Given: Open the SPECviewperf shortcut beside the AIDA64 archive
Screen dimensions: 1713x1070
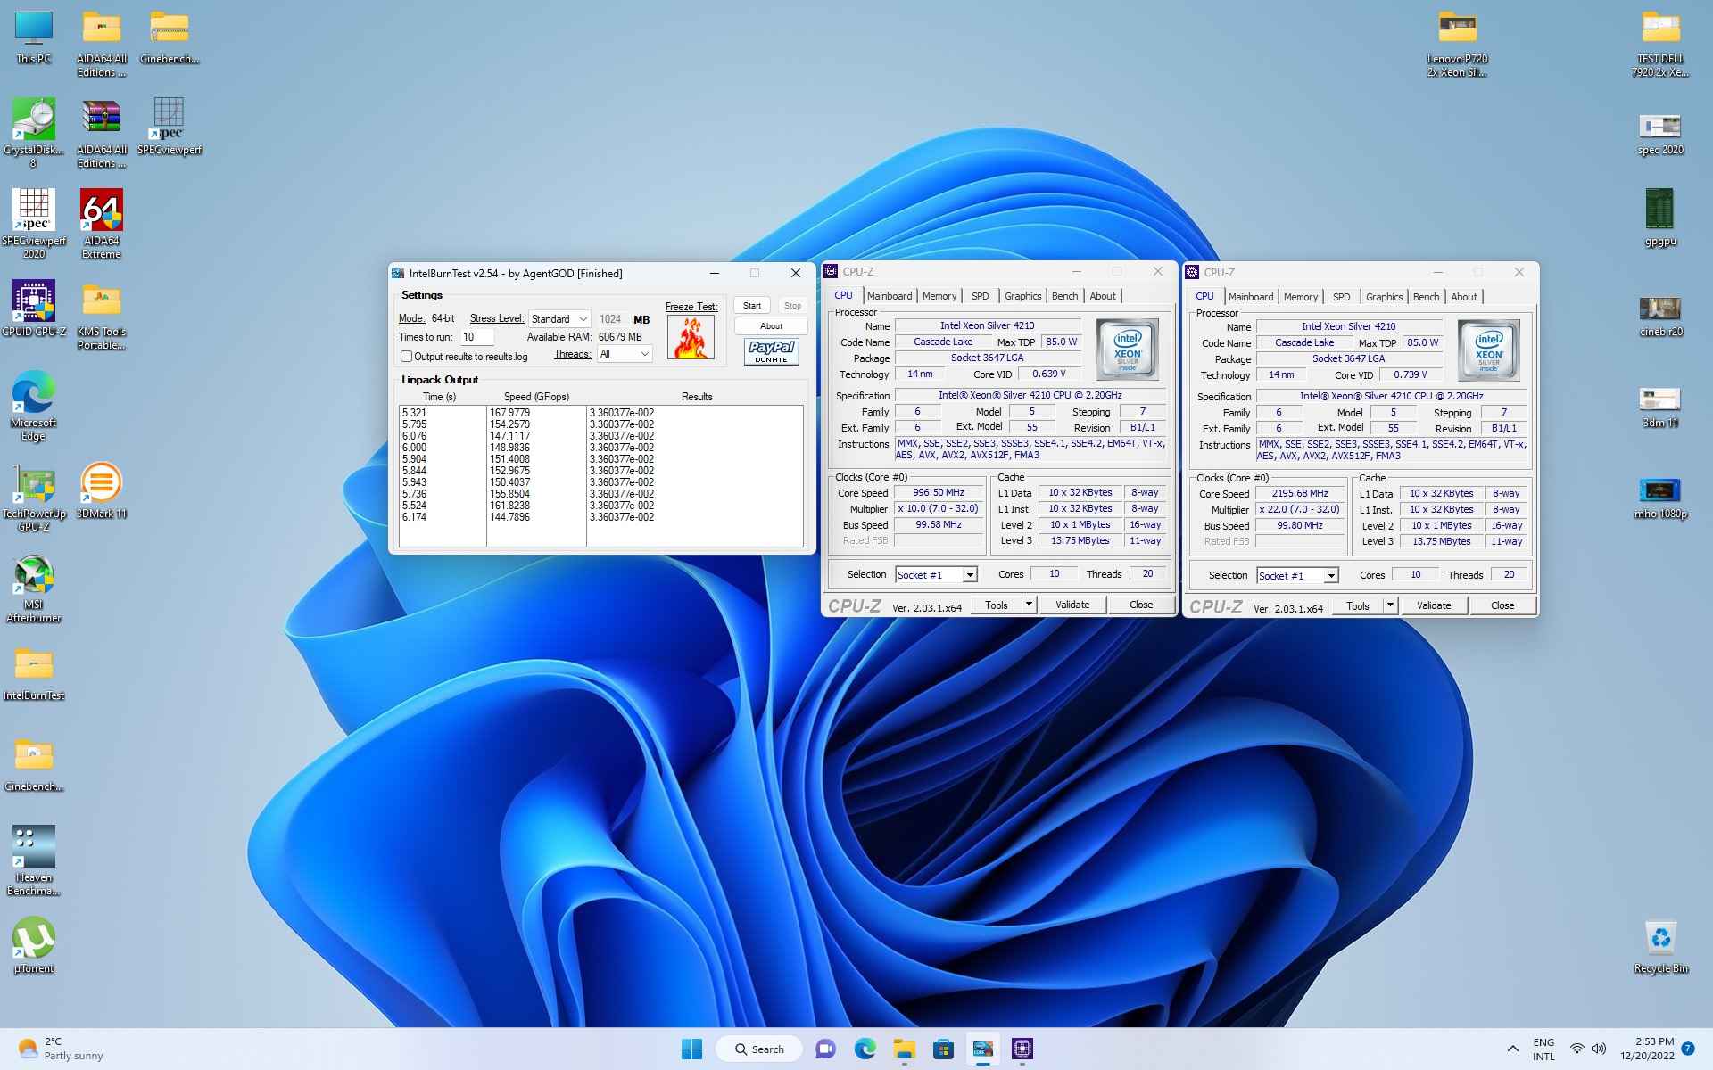Looking at the screenshot, I should click(169, 127).
